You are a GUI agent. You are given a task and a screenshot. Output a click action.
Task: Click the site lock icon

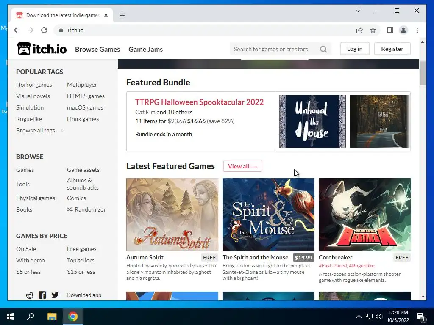[x=61, y=30]
